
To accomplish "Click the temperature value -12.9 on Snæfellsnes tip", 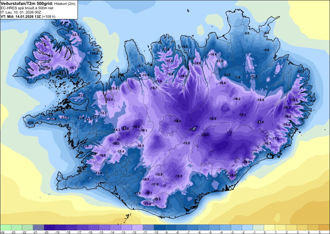I will (30, 123).
